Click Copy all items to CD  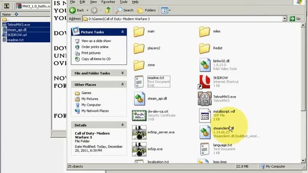96,59
